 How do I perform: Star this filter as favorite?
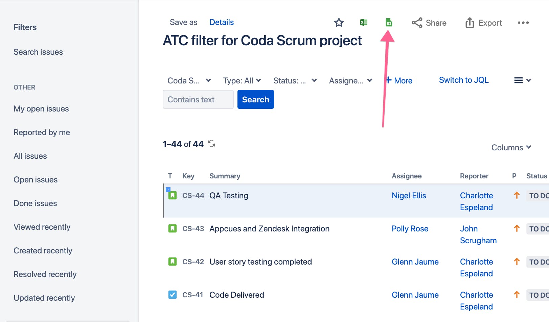339,23
